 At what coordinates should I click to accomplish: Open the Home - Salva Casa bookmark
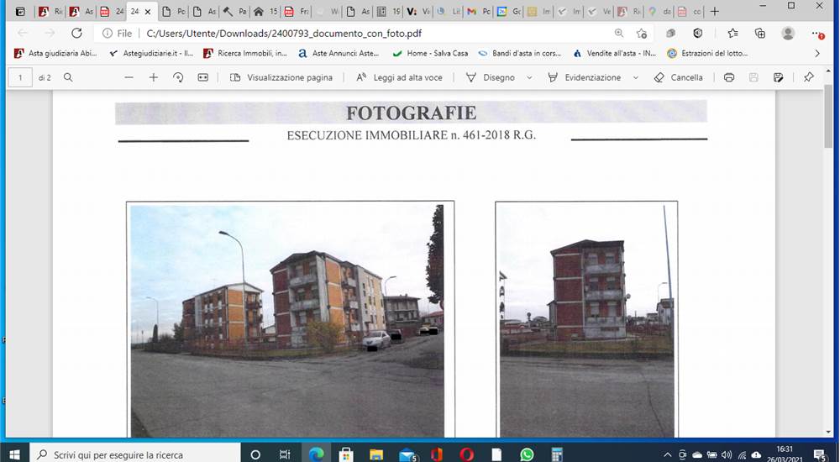[430, 54]
